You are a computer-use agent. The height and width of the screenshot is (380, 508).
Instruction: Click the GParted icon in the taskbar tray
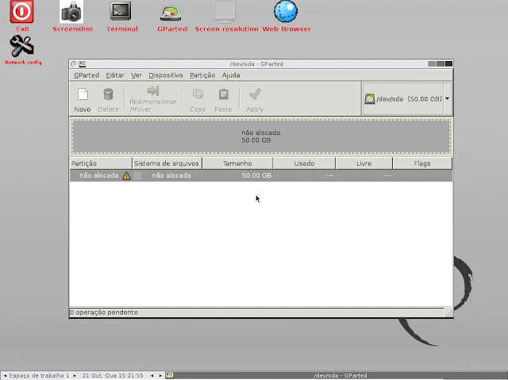(169, 375)
